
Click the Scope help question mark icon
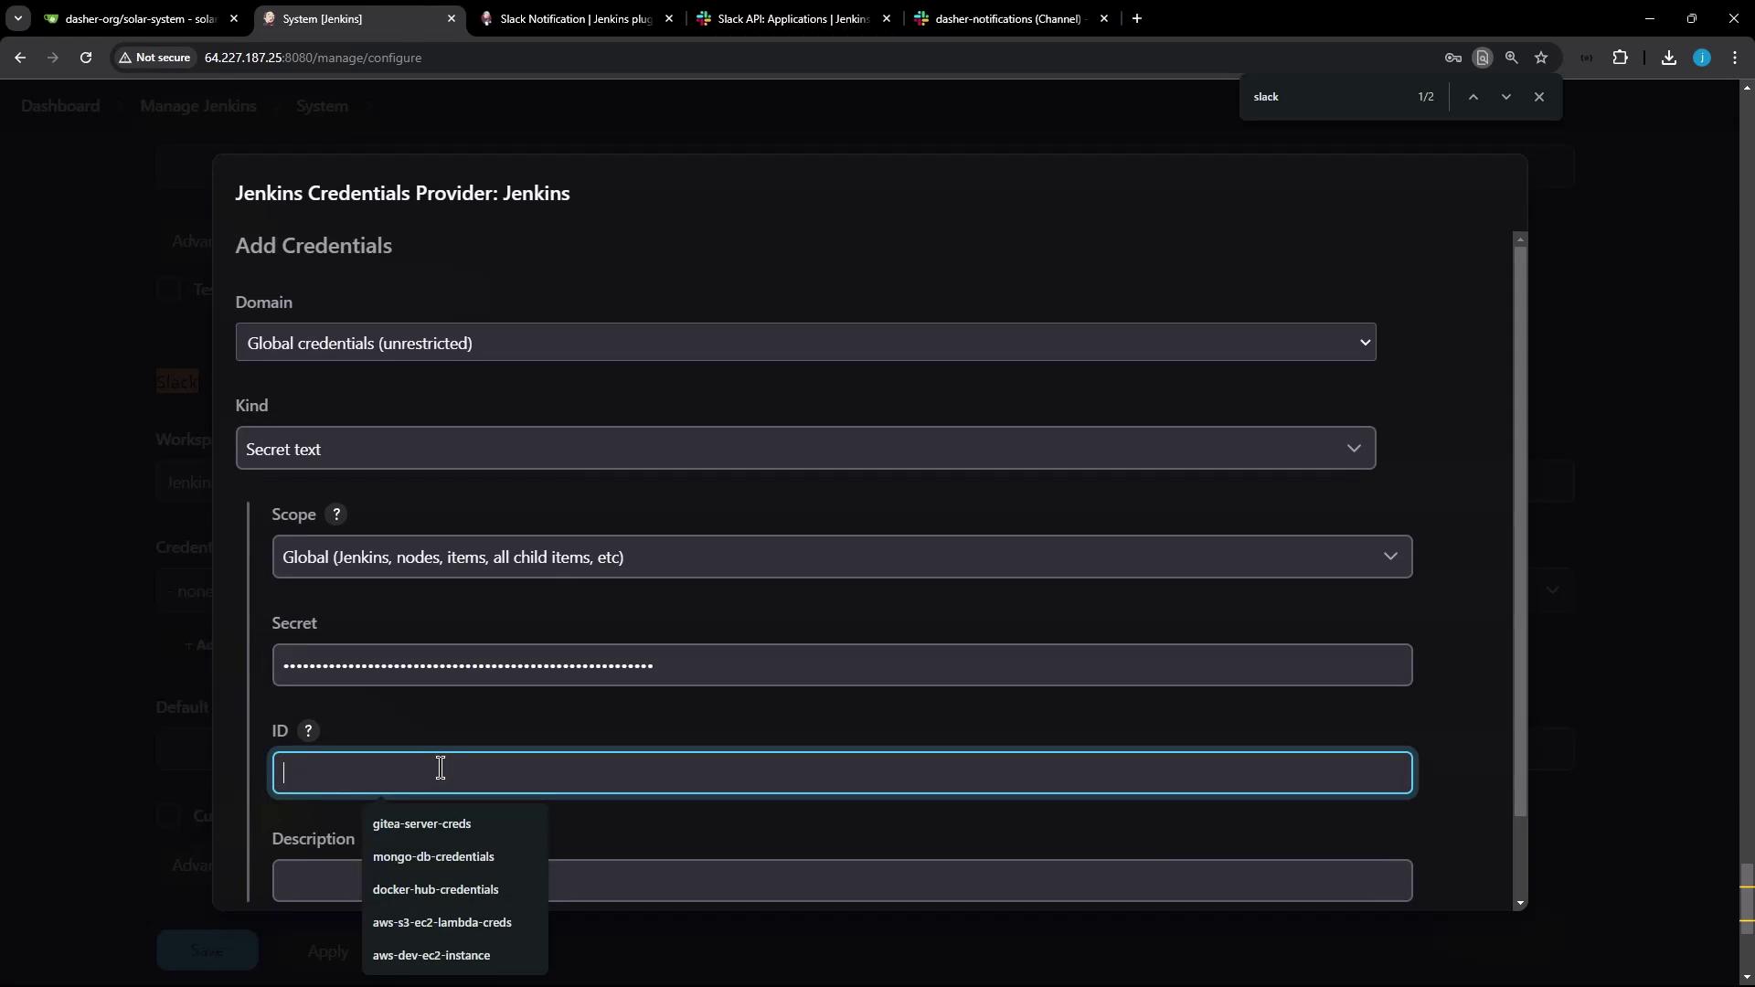tap(336, 515)
